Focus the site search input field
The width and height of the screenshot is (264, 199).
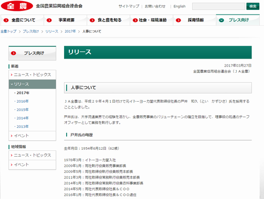pos(218,6)
